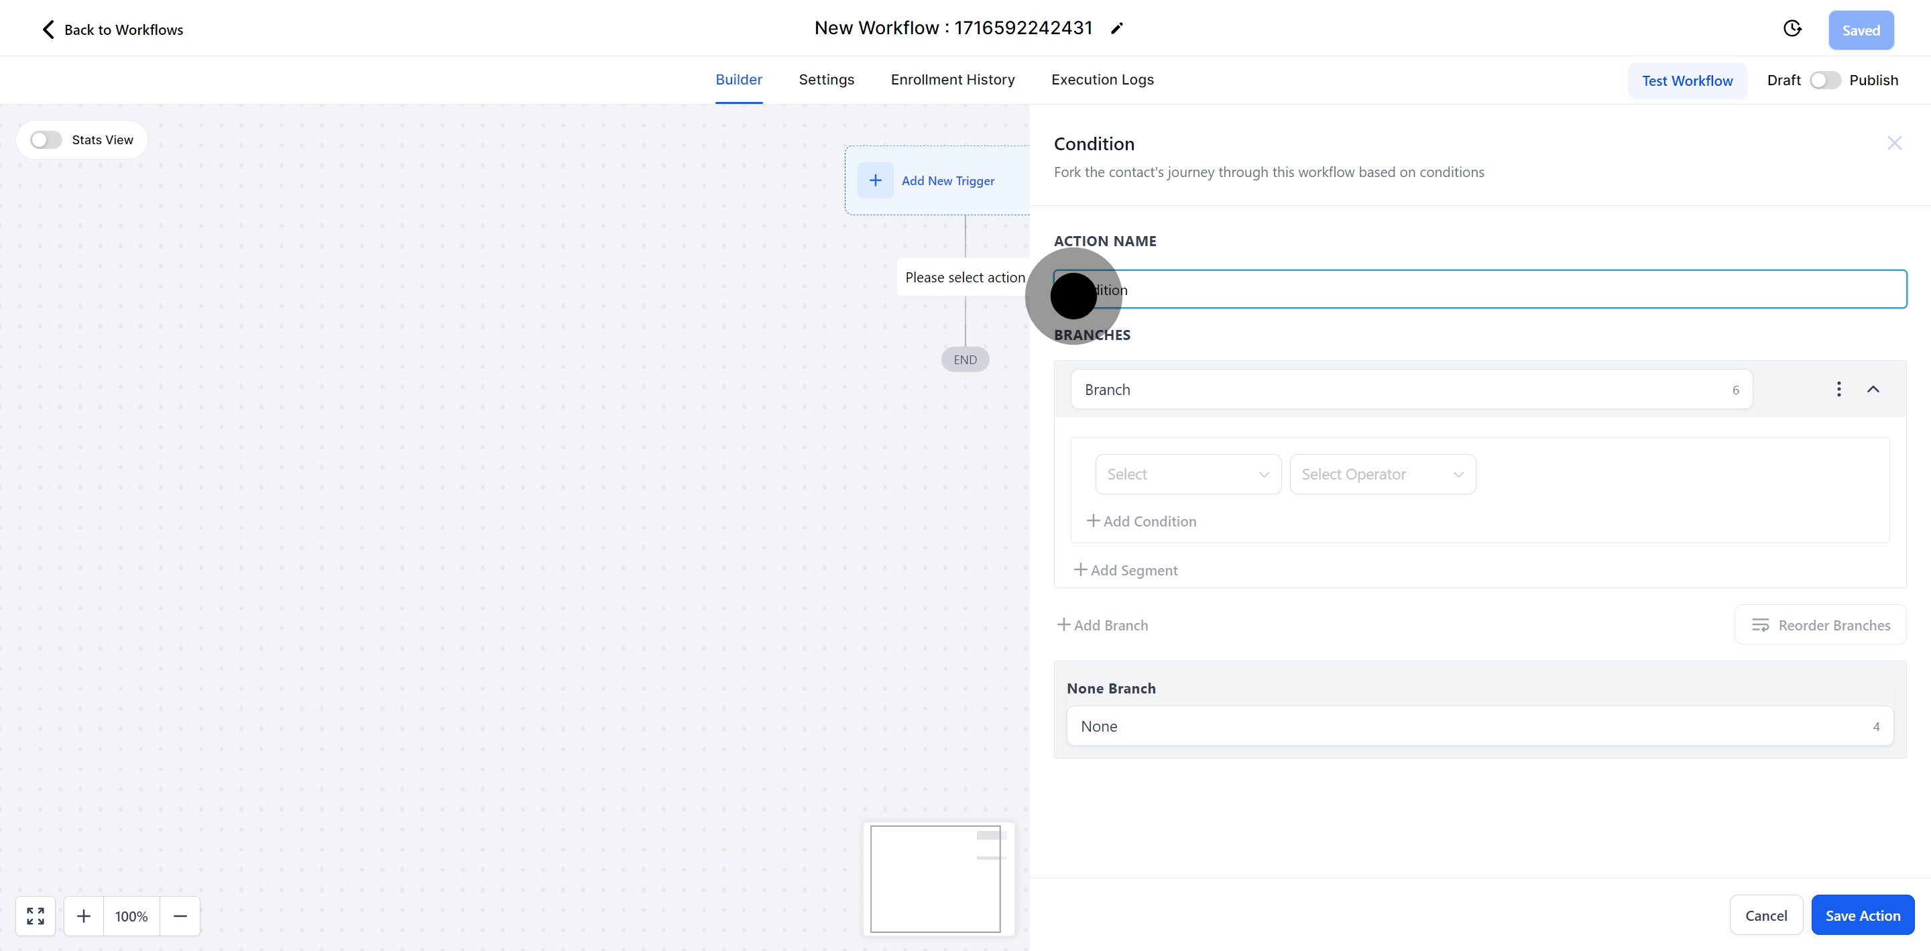
Task: Zoom out with the minus icon
Action: pyautogui.click(x=180, y=915)
